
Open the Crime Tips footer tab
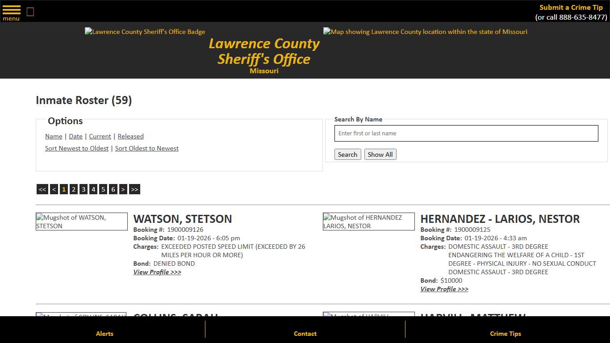pos(505,334)
